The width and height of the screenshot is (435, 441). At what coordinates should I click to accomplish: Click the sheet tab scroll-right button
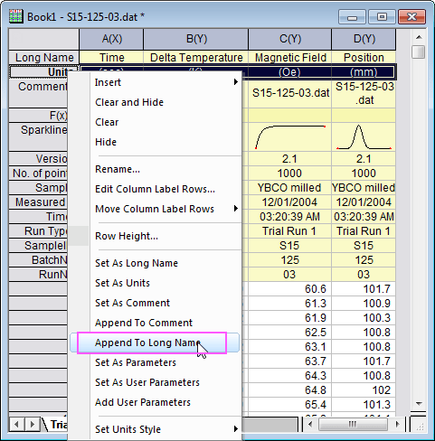click(32, 425)
